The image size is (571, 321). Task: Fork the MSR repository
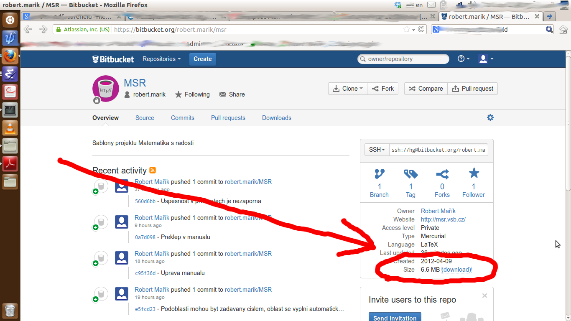[383, 89]
